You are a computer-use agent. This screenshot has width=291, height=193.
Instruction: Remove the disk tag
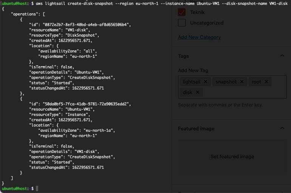pos(198,92)
